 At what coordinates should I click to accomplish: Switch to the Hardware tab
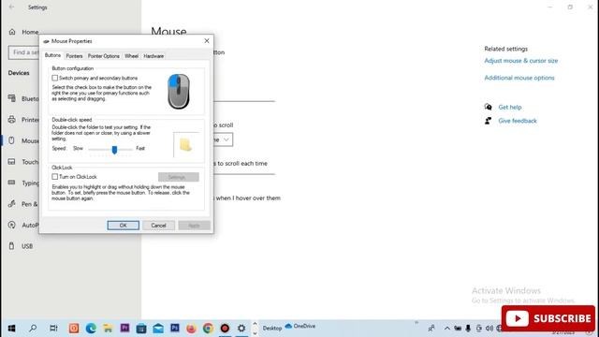coord(153,56)
